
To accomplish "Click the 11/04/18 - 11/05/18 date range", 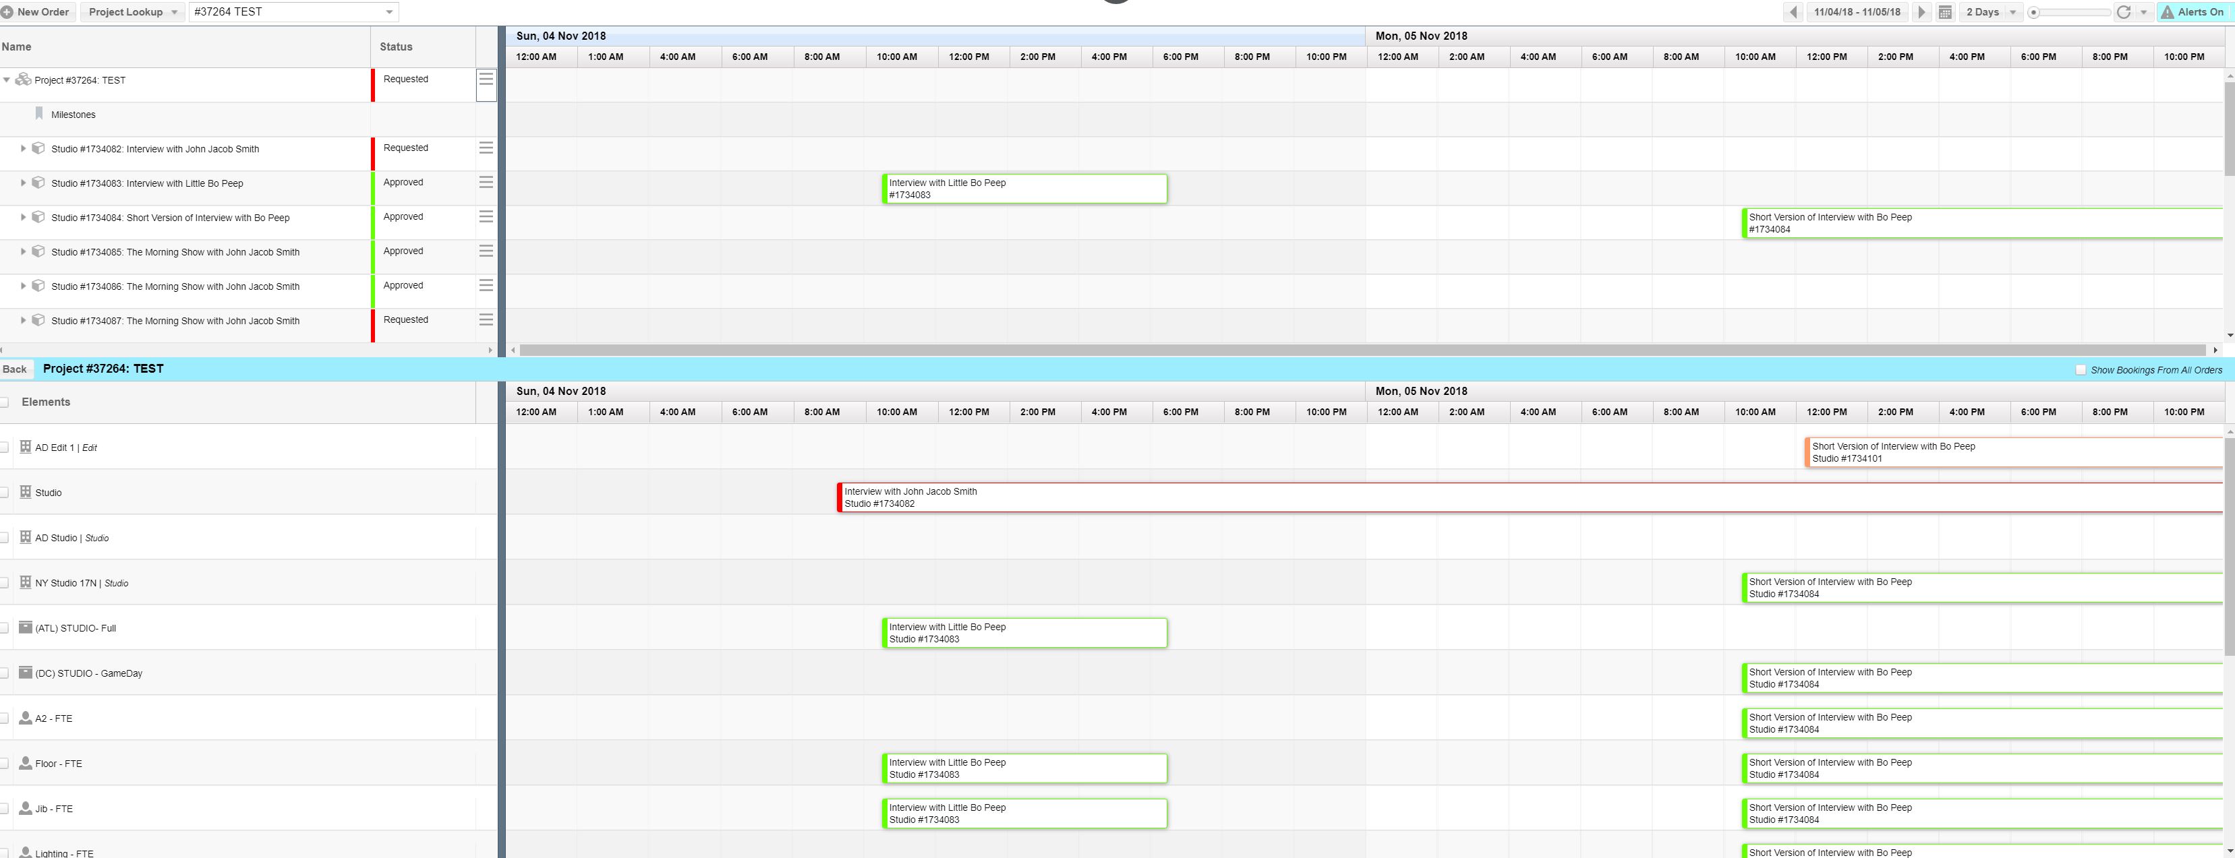I will coord(1857,12).
